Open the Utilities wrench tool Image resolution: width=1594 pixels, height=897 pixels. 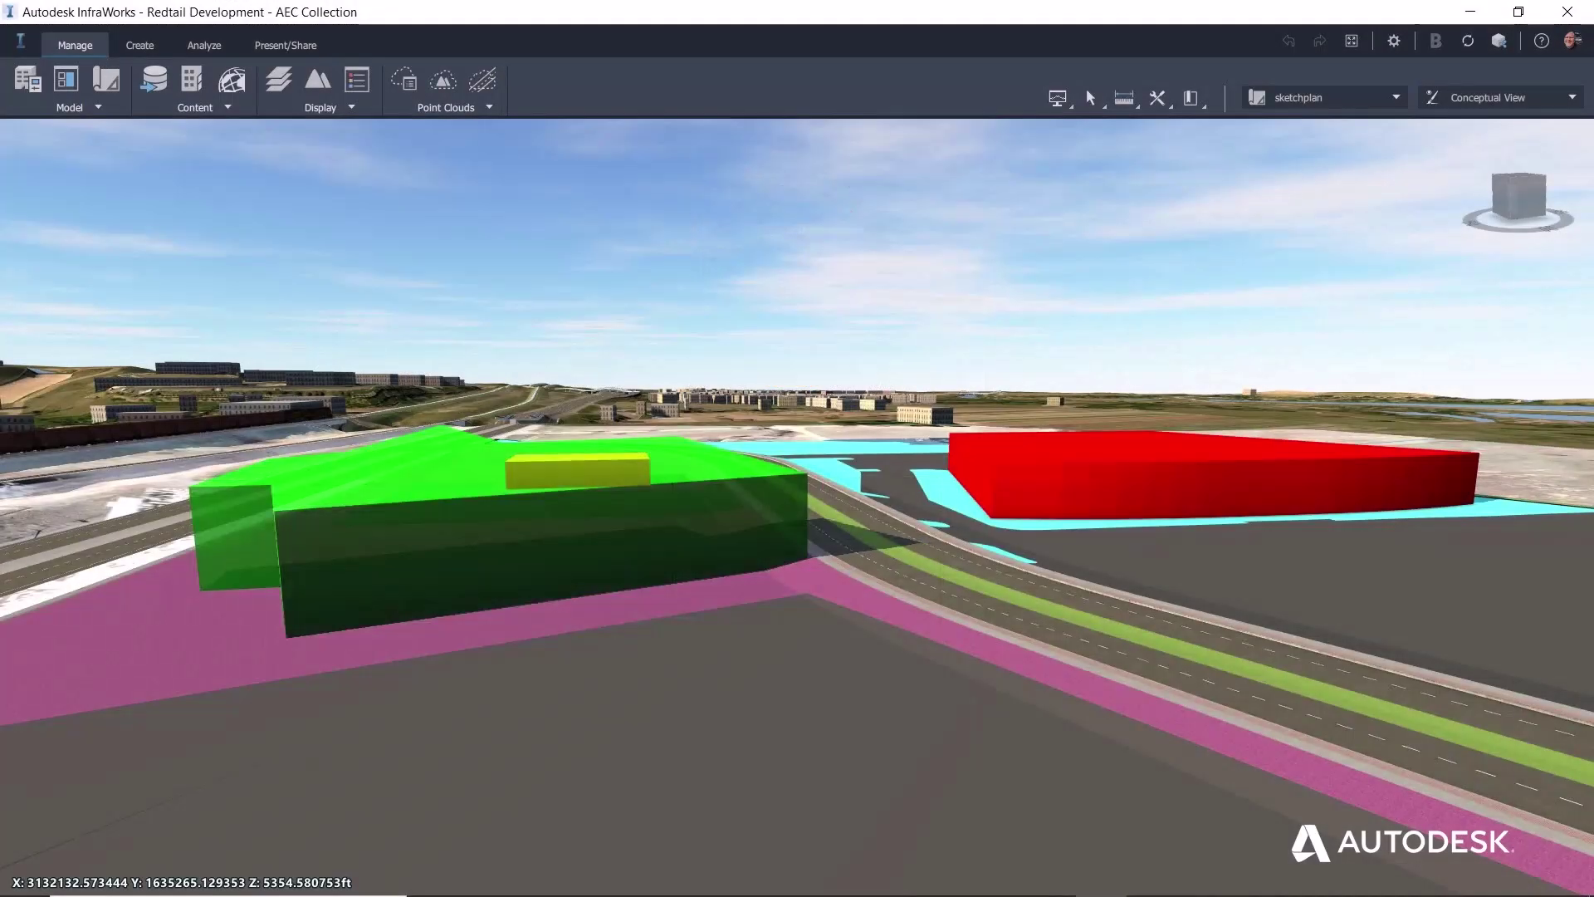click(1157, 97)
